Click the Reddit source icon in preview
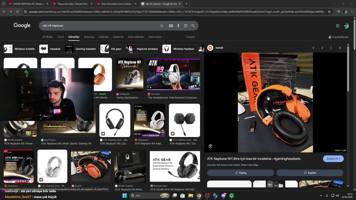356x200 pixels. [210, 48]
